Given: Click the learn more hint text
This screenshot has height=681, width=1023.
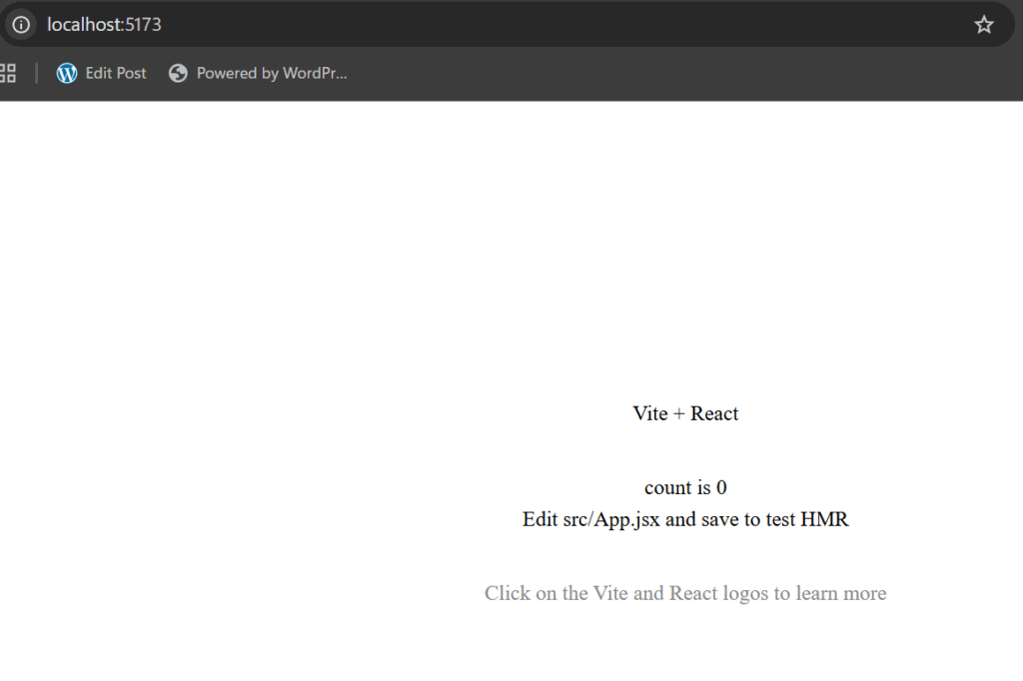Looking at the screenshot, I should point(685,592).
